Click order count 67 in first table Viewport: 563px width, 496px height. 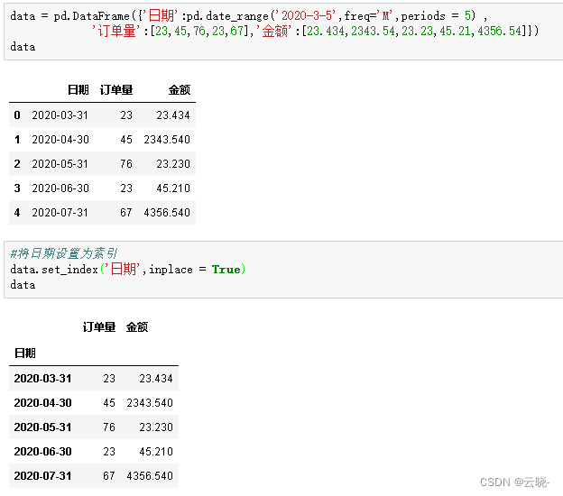(126, 213)
